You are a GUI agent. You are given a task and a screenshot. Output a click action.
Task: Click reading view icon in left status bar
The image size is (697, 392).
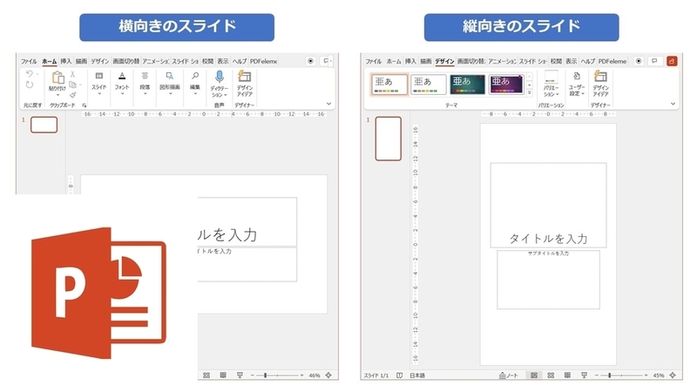pyautogui.click(x=223, y=375)
